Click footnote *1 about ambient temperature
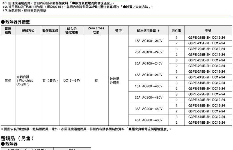This screenshot has width=233, height=150. [x=59, y=3]
